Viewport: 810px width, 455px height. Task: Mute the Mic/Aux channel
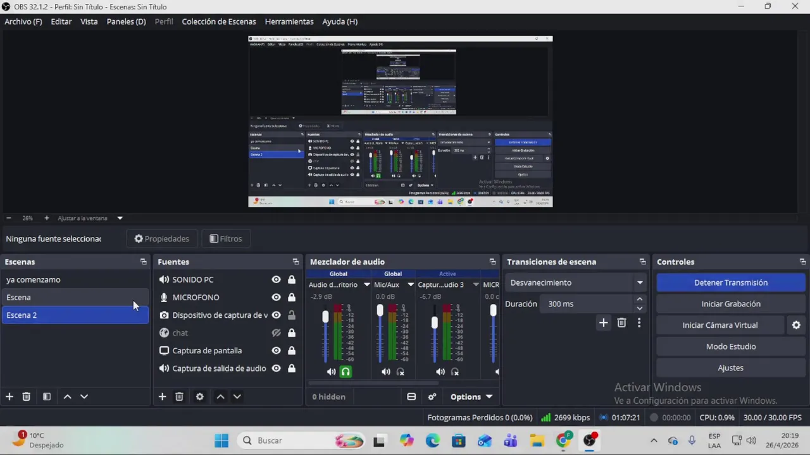[385, 372]
